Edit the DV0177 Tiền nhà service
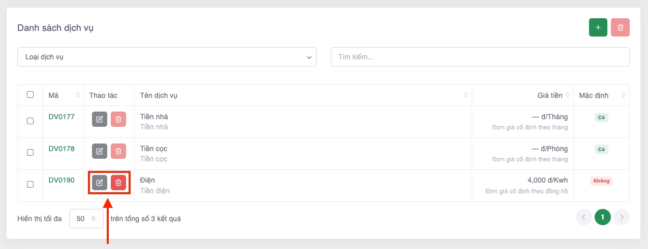 (100, 119)
